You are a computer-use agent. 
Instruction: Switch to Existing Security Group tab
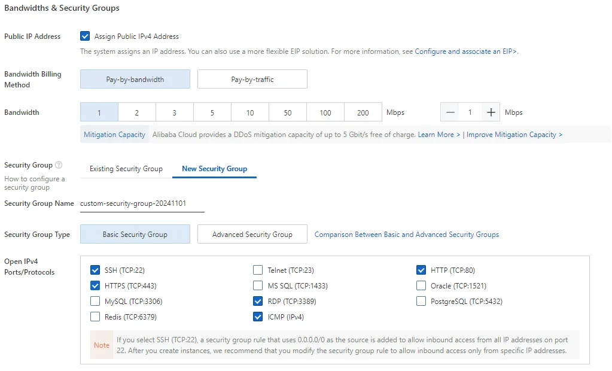point(126,169)
